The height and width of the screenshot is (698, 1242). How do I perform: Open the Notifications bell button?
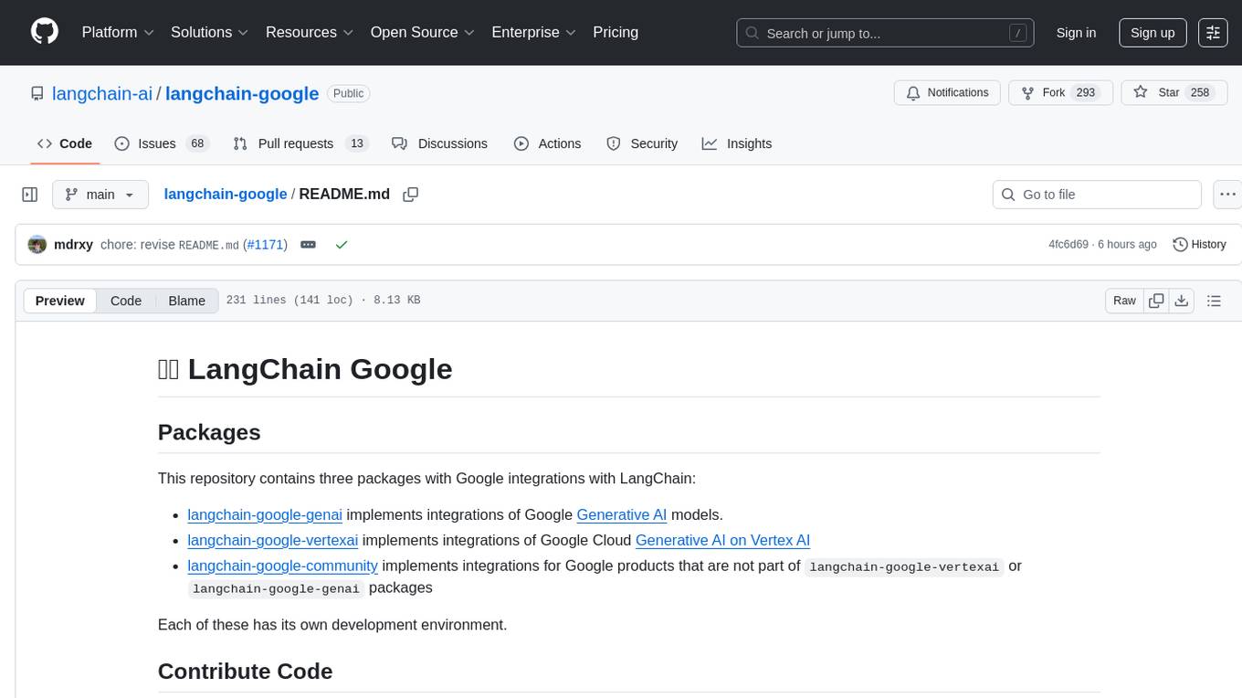pos(947,93)
